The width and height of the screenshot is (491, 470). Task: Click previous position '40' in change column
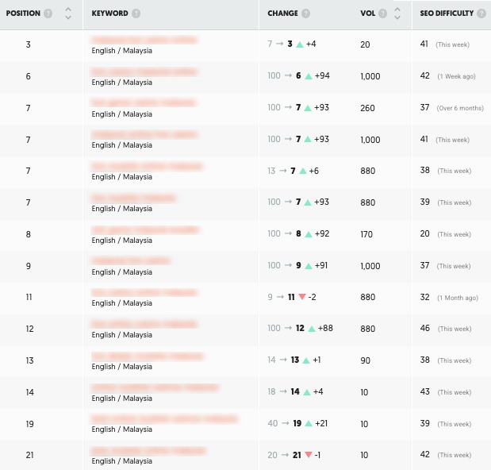coord(273,423)
